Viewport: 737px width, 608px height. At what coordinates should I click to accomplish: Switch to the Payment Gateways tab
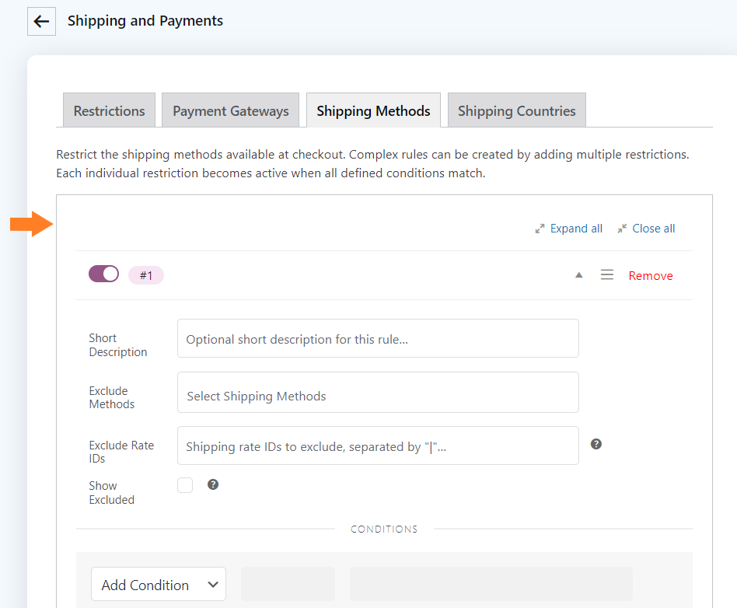pyautogui.click(x=230, y=110)
